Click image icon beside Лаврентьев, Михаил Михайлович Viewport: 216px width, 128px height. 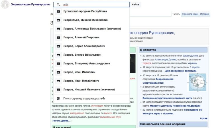click(x=58, y=20)
